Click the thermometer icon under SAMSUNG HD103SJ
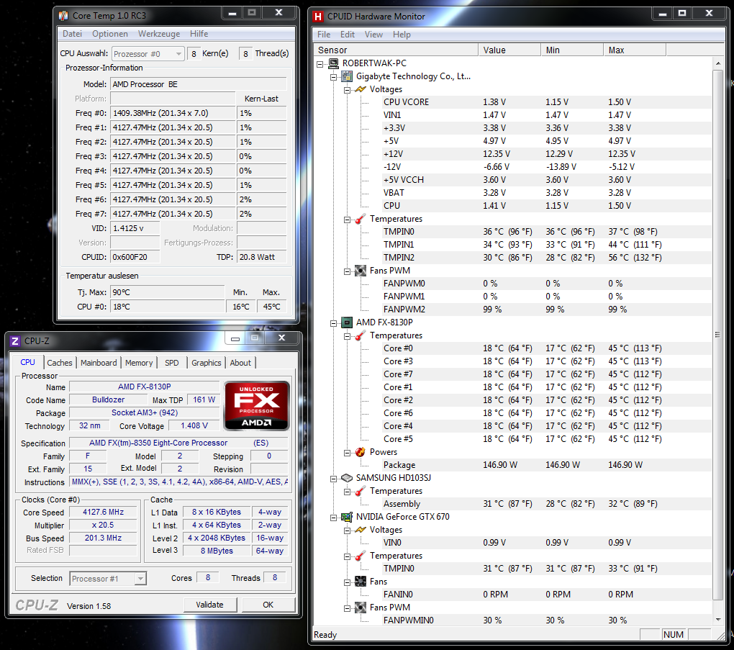Viewport: 734px width, 650px height. 361,491
